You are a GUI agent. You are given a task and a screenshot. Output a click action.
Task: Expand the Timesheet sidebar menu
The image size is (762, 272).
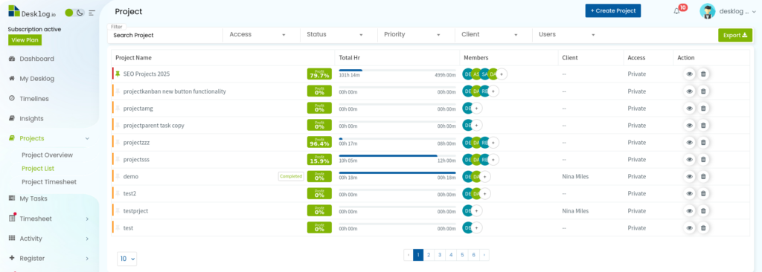[48, 218]
